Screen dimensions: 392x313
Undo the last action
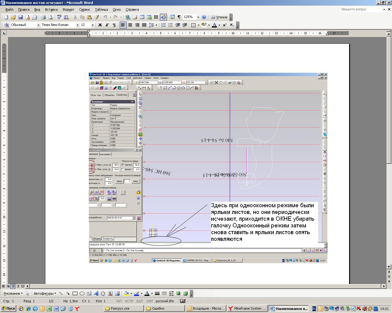tap(105, 17)
